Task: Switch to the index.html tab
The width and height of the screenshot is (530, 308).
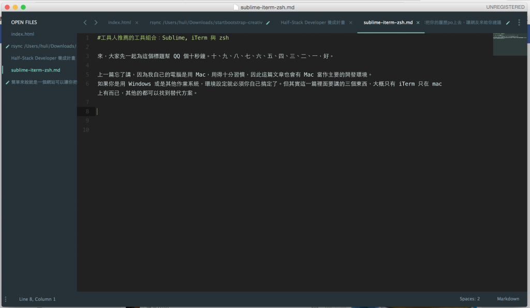Action: pos(120,22)
